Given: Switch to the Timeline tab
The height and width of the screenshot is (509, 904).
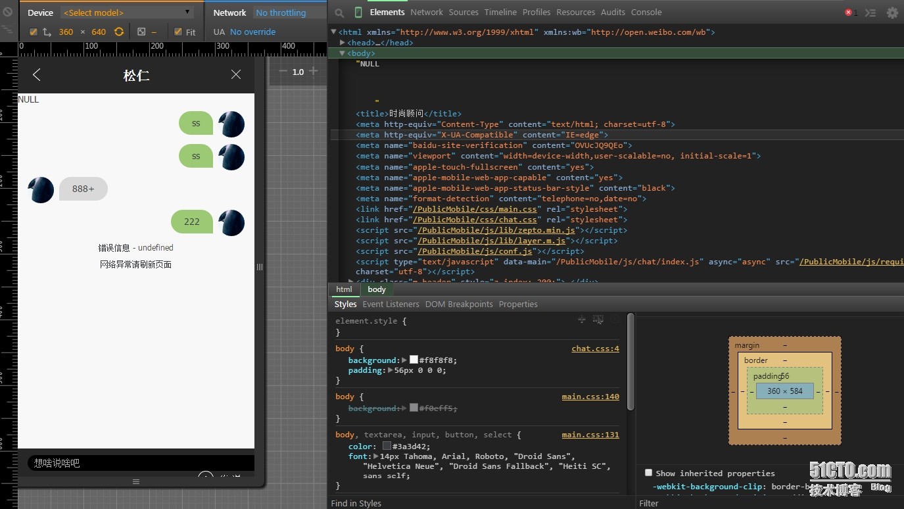Looking at the screenshot, I should coord(500,12).
